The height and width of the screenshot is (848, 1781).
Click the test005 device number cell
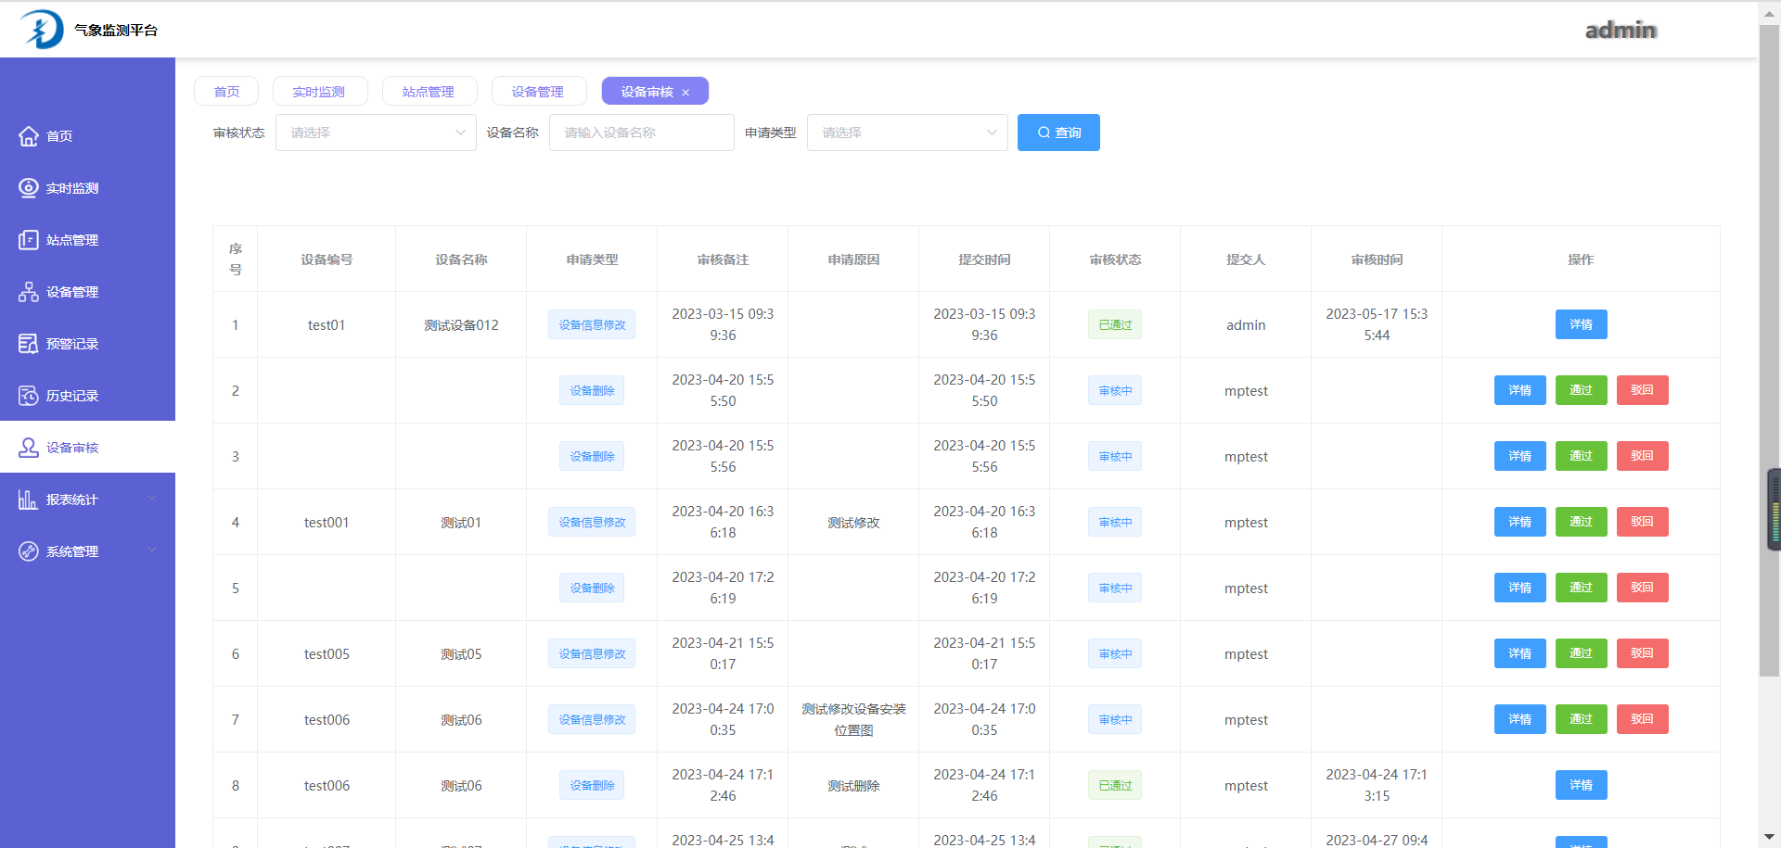(x=327, y=654)
